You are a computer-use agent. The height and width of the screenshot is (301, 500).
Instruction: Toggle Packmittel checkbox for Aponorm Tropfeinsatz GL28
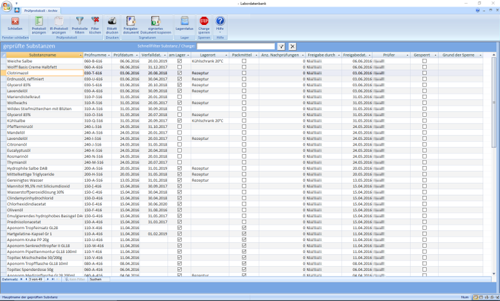244,229
